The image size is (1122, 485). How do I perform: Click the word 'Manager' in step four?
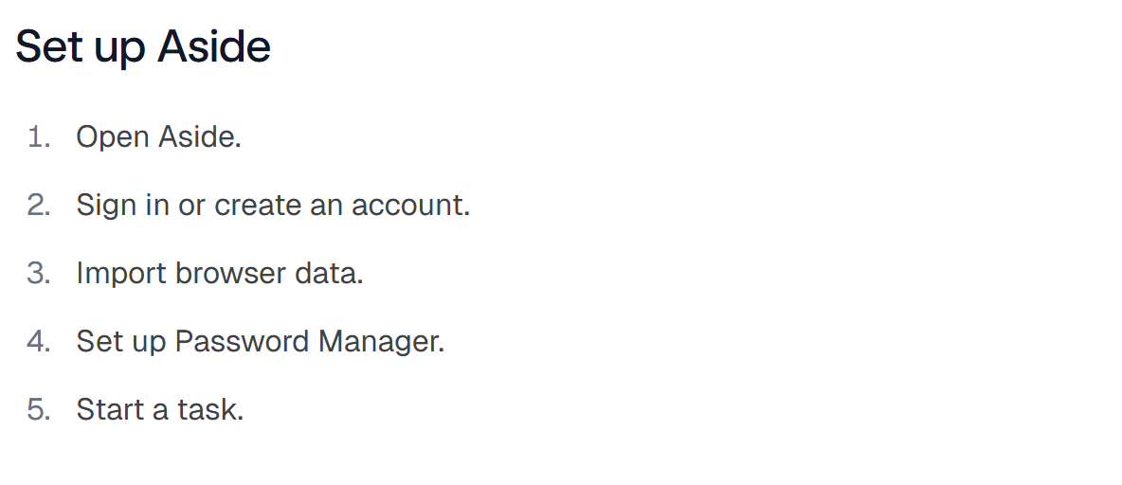point(378,341)
